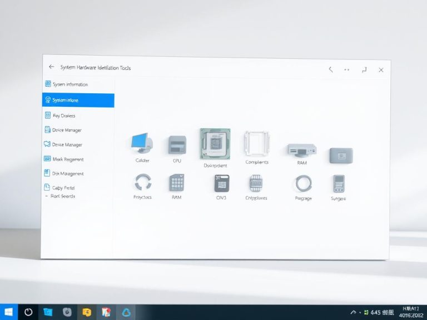
Task: Go back using the title bar arrow
Action: click(52, 67)
